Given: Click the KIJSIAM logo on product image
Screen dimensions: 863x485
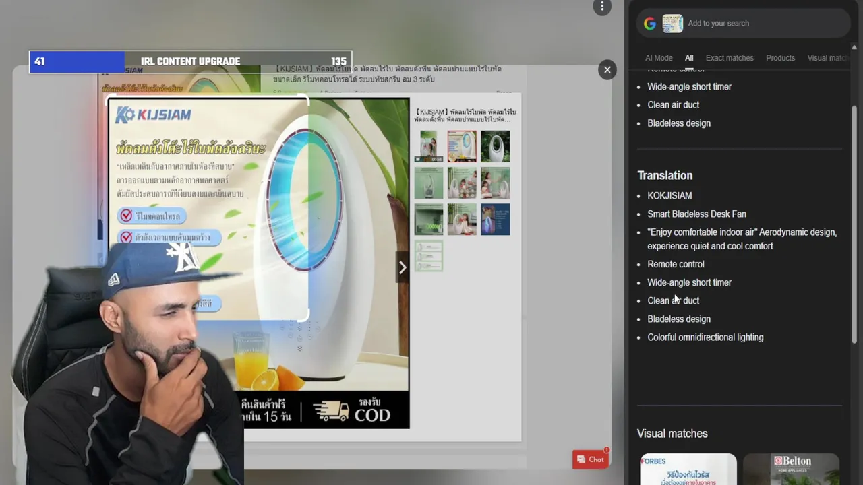Looking at the screenshot, I should coord(153,115).
